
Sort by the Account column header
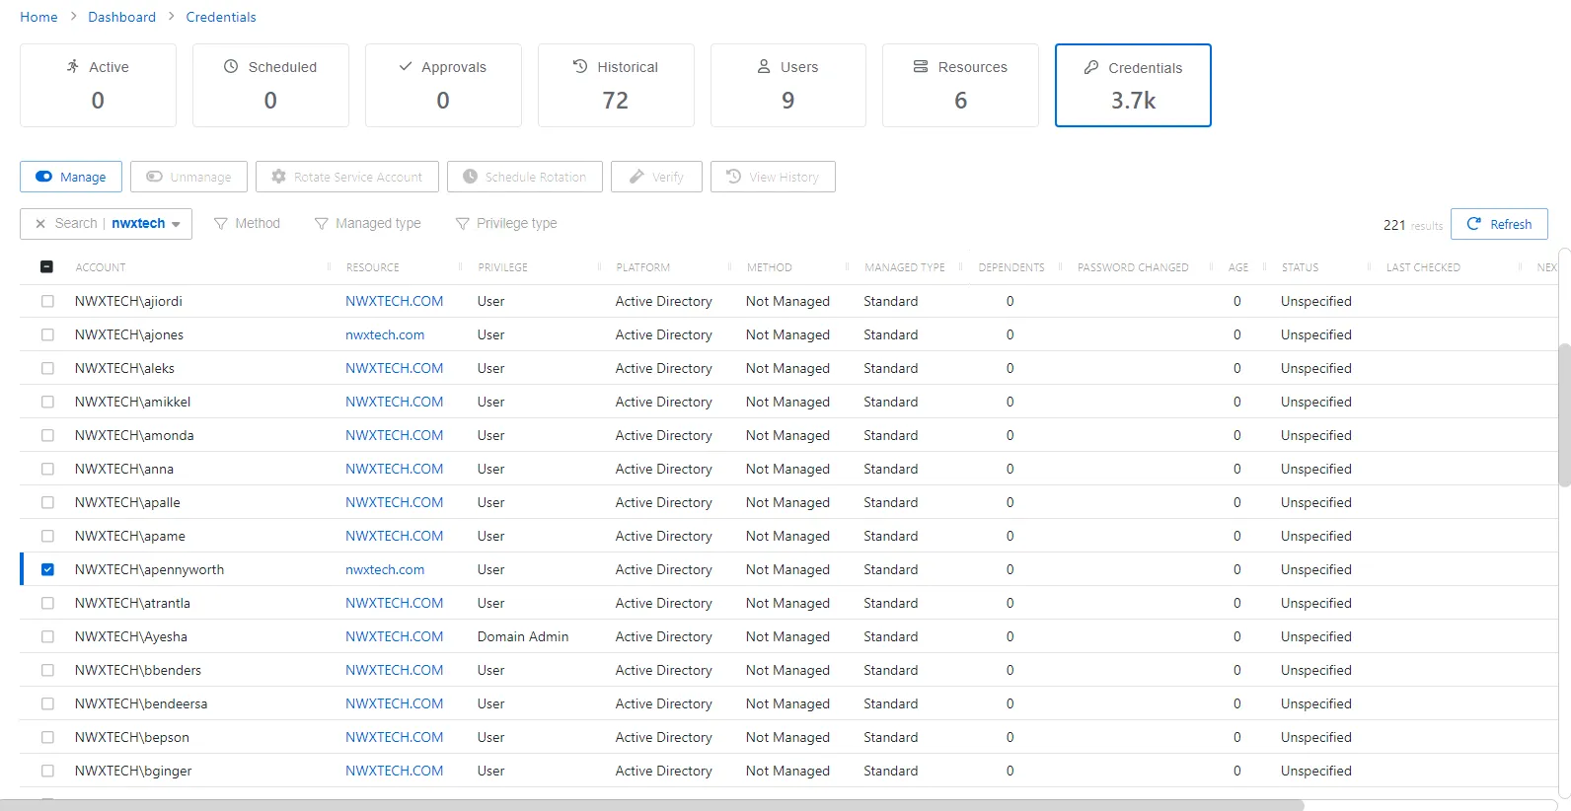(101, 267)
